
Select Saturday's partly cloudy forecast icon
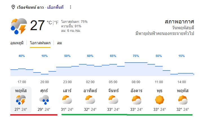[67, 100]
